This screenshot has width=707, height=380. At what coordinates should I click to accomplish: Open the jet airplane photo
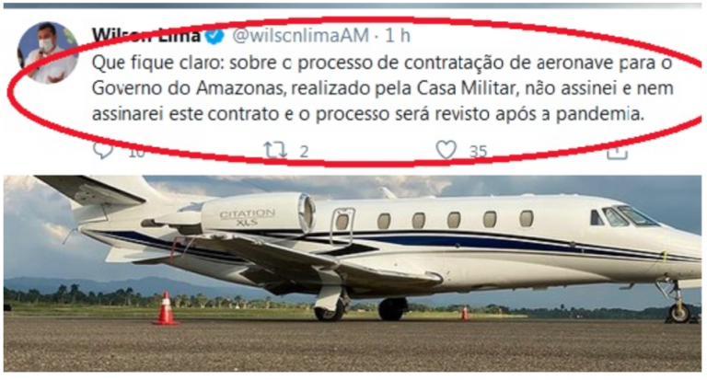353,273
